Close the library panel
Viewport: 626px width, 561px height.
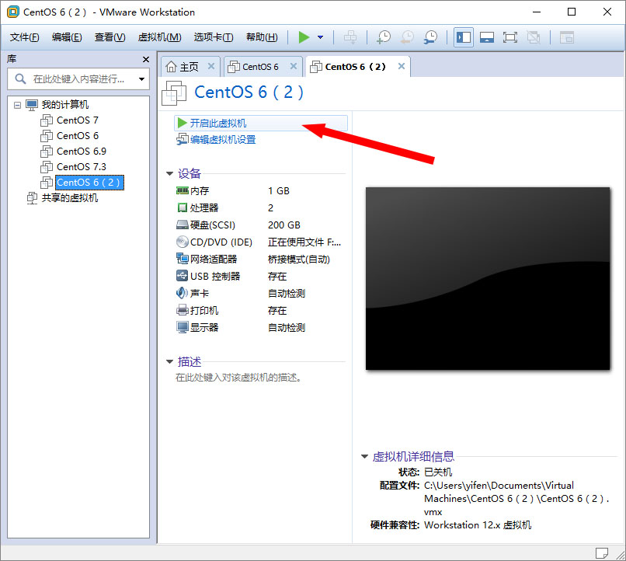click(146, 59)
